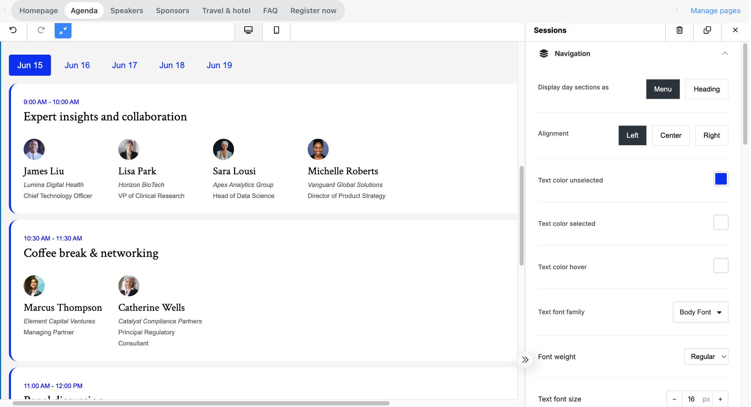The width and height of the screenshot is (751, 407).
Task: Open the Font weight Regular dropdown
Action: click(x=706, y=356)
